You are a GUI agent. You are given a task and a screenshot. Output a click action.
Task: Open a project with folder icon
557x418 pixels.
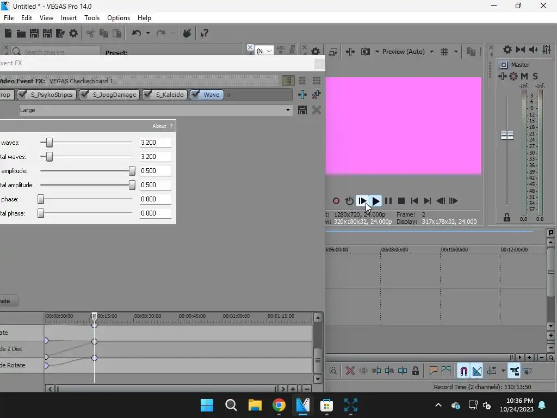pyautogui.click(x=21, y=33)
